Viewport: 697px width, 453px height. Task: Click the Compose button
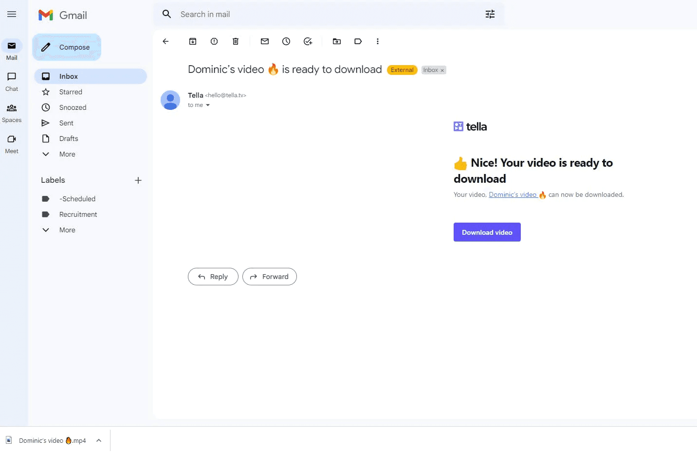pyautogui.click(x=67, y=47)
